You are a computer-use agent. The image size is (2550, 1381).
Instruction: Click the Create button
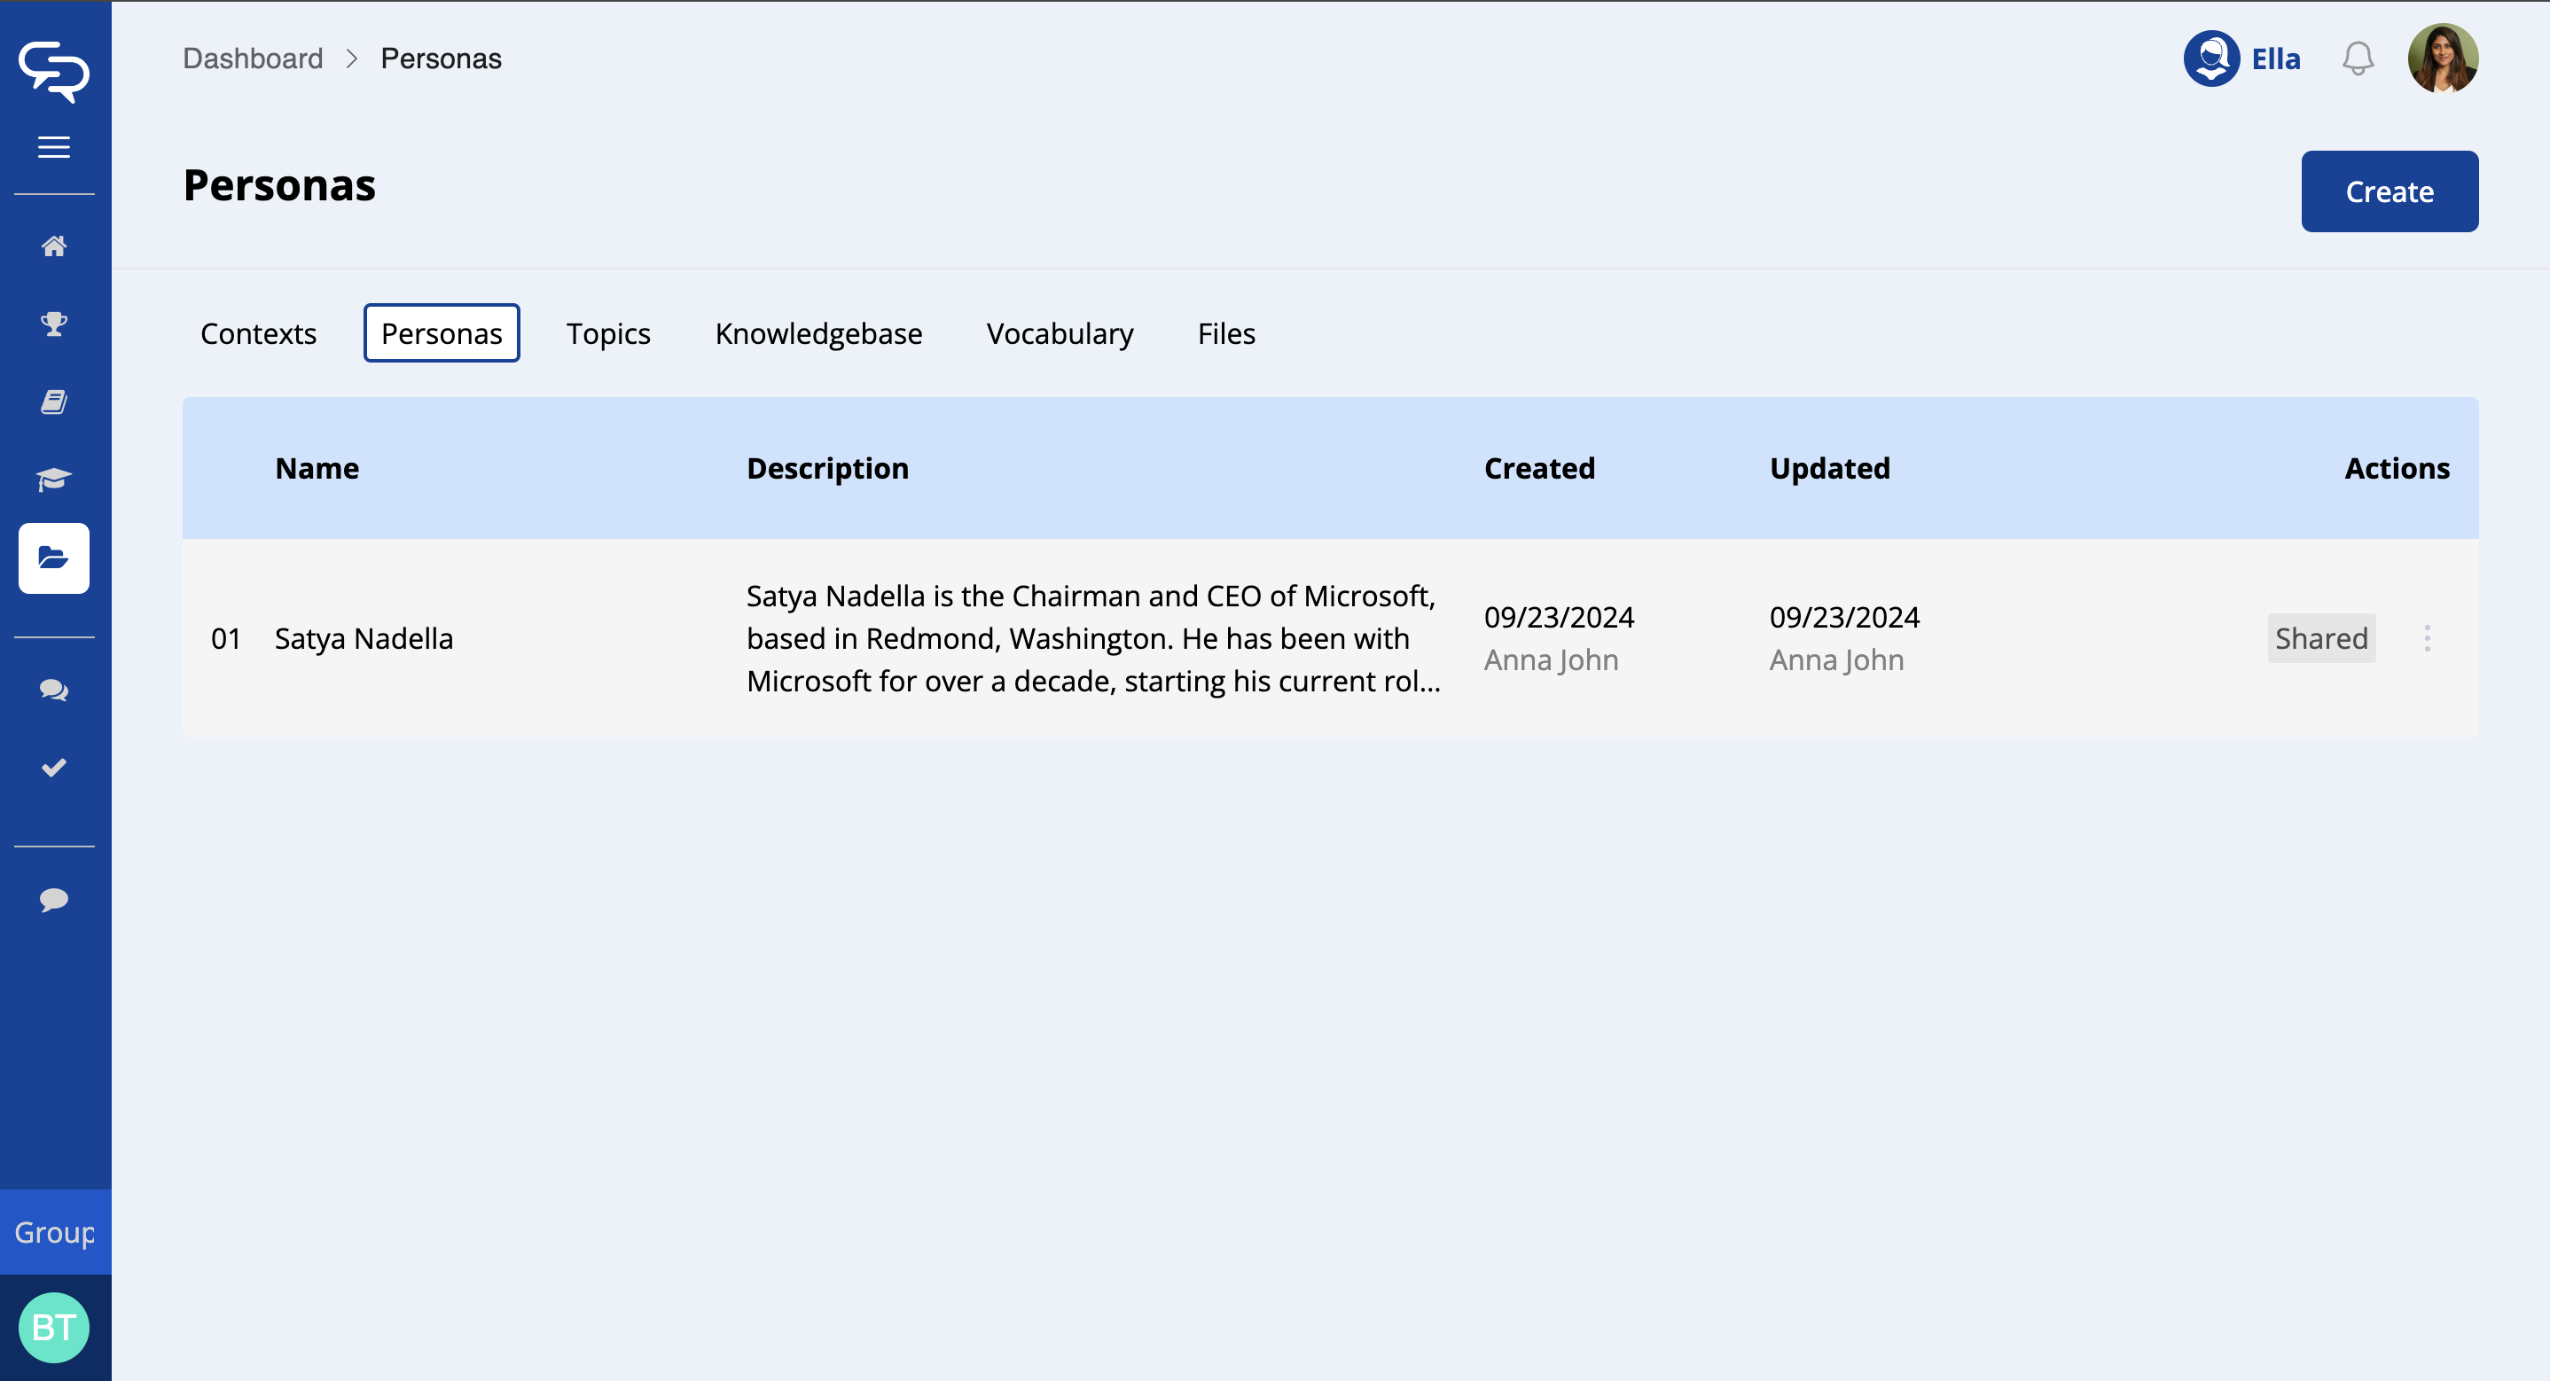click(2389, 192)
